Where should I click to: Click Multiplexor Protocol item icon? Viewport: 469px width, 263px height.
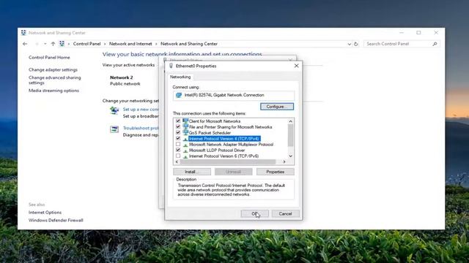185,145
